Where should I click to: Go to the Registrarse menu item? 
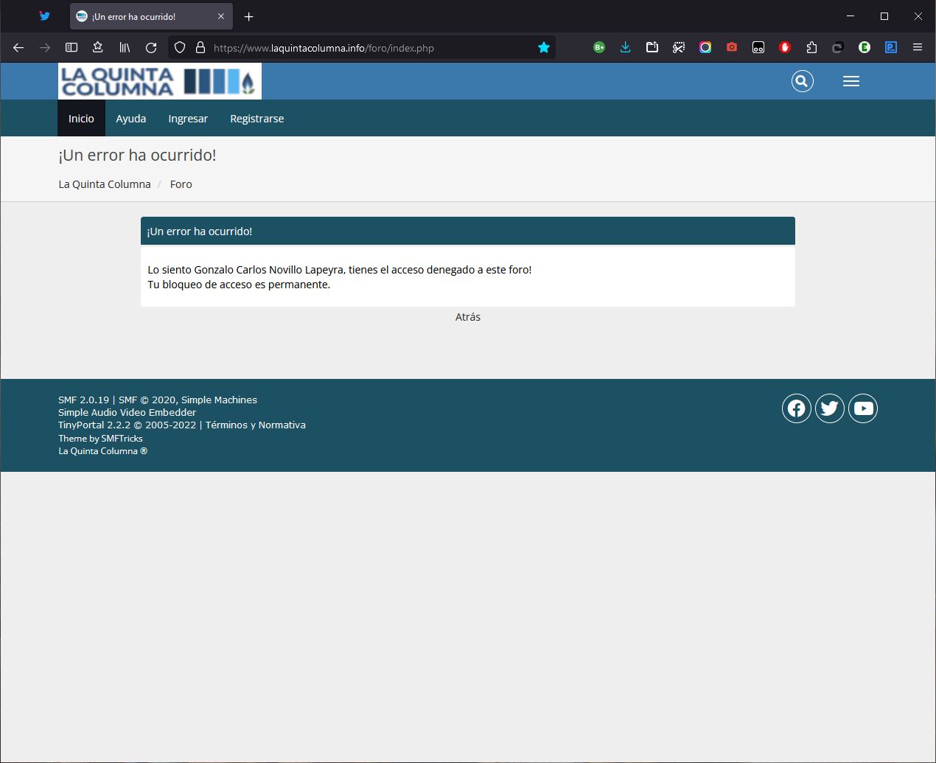coord(256,119)
